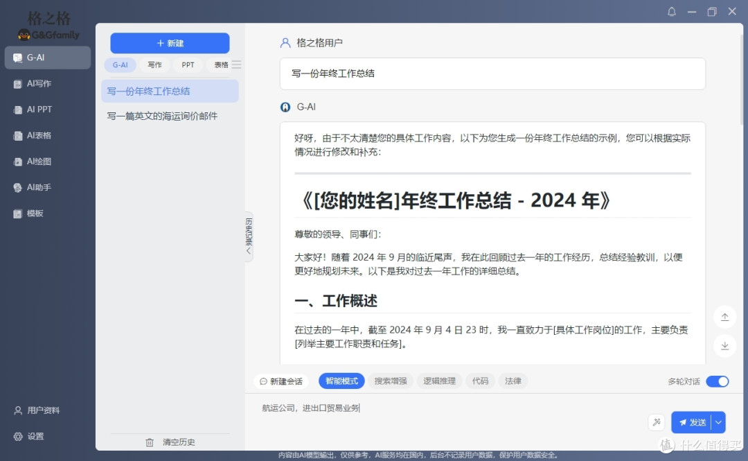The image size is (748, 461).
Task: Select 法律 mode
Action: click(x=513, y=381)
